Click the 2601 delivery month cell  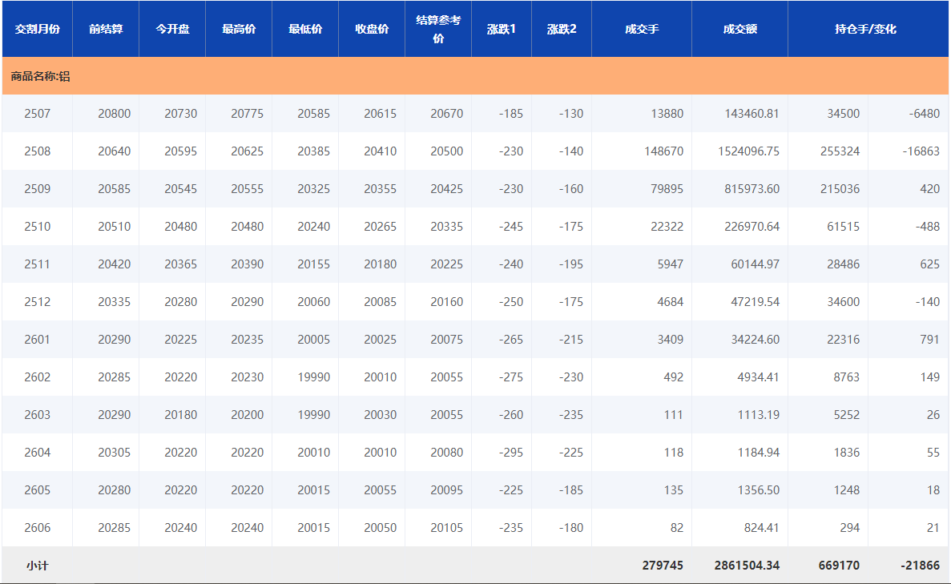37,340
